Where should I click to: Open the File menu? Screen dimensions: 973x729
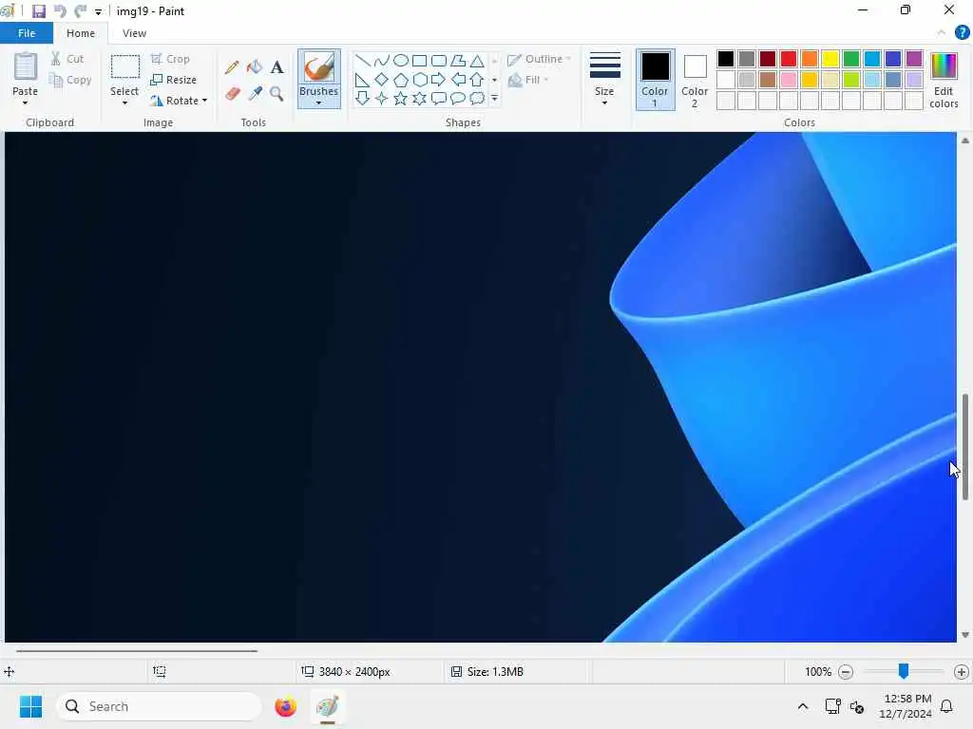(27, 33)
